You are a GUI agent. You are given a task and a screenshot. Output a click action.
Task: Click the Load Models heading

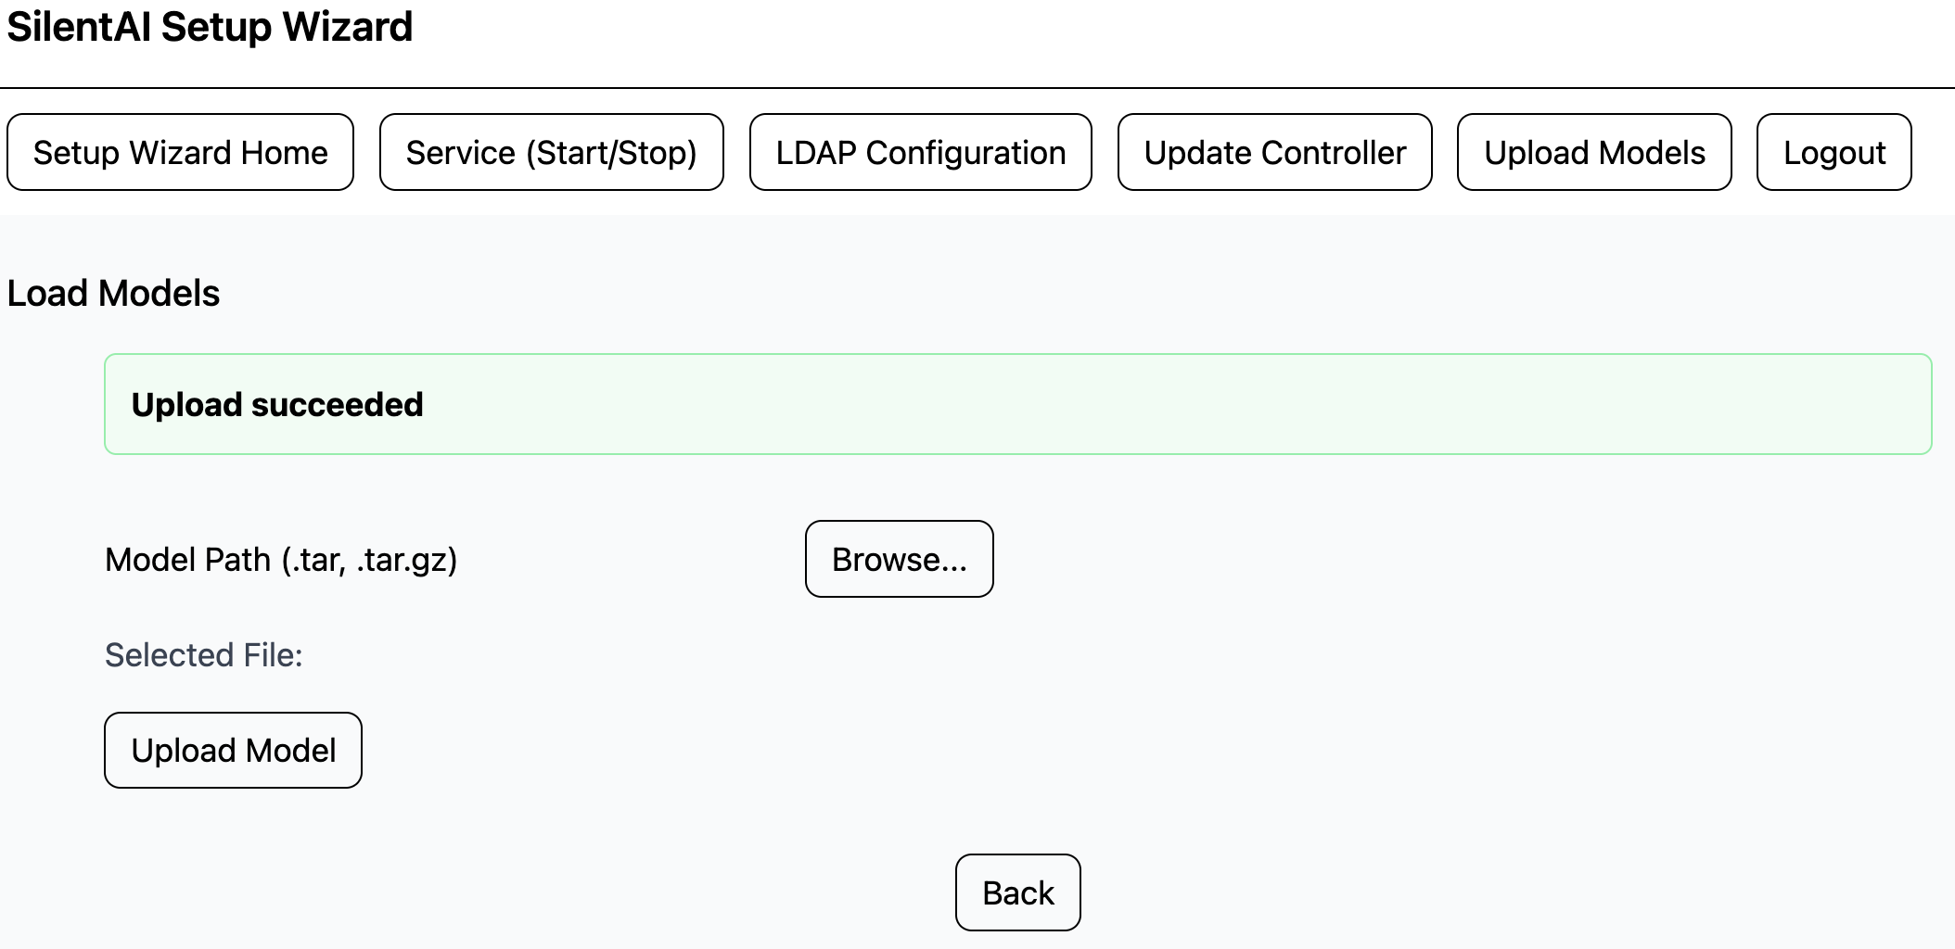click(113, 293)
